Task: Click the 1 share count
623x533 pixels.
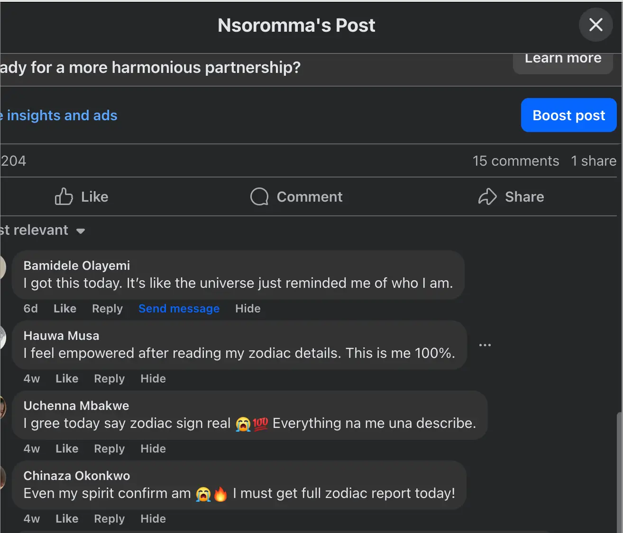Action: 593,160
